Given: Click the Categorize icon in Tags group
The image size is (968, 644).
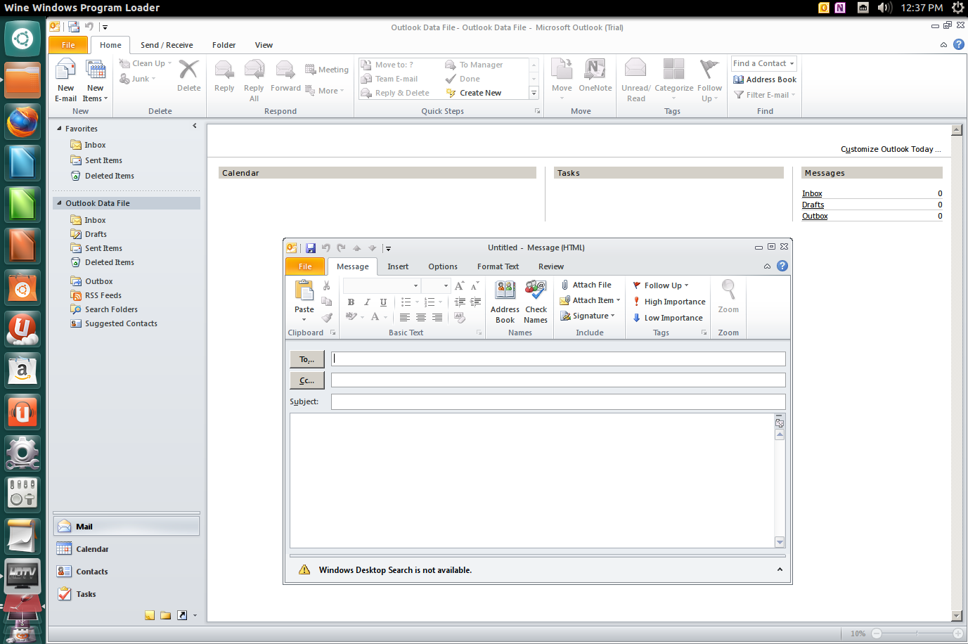Looking at the screenshot, I should click(x=673, y=69).
